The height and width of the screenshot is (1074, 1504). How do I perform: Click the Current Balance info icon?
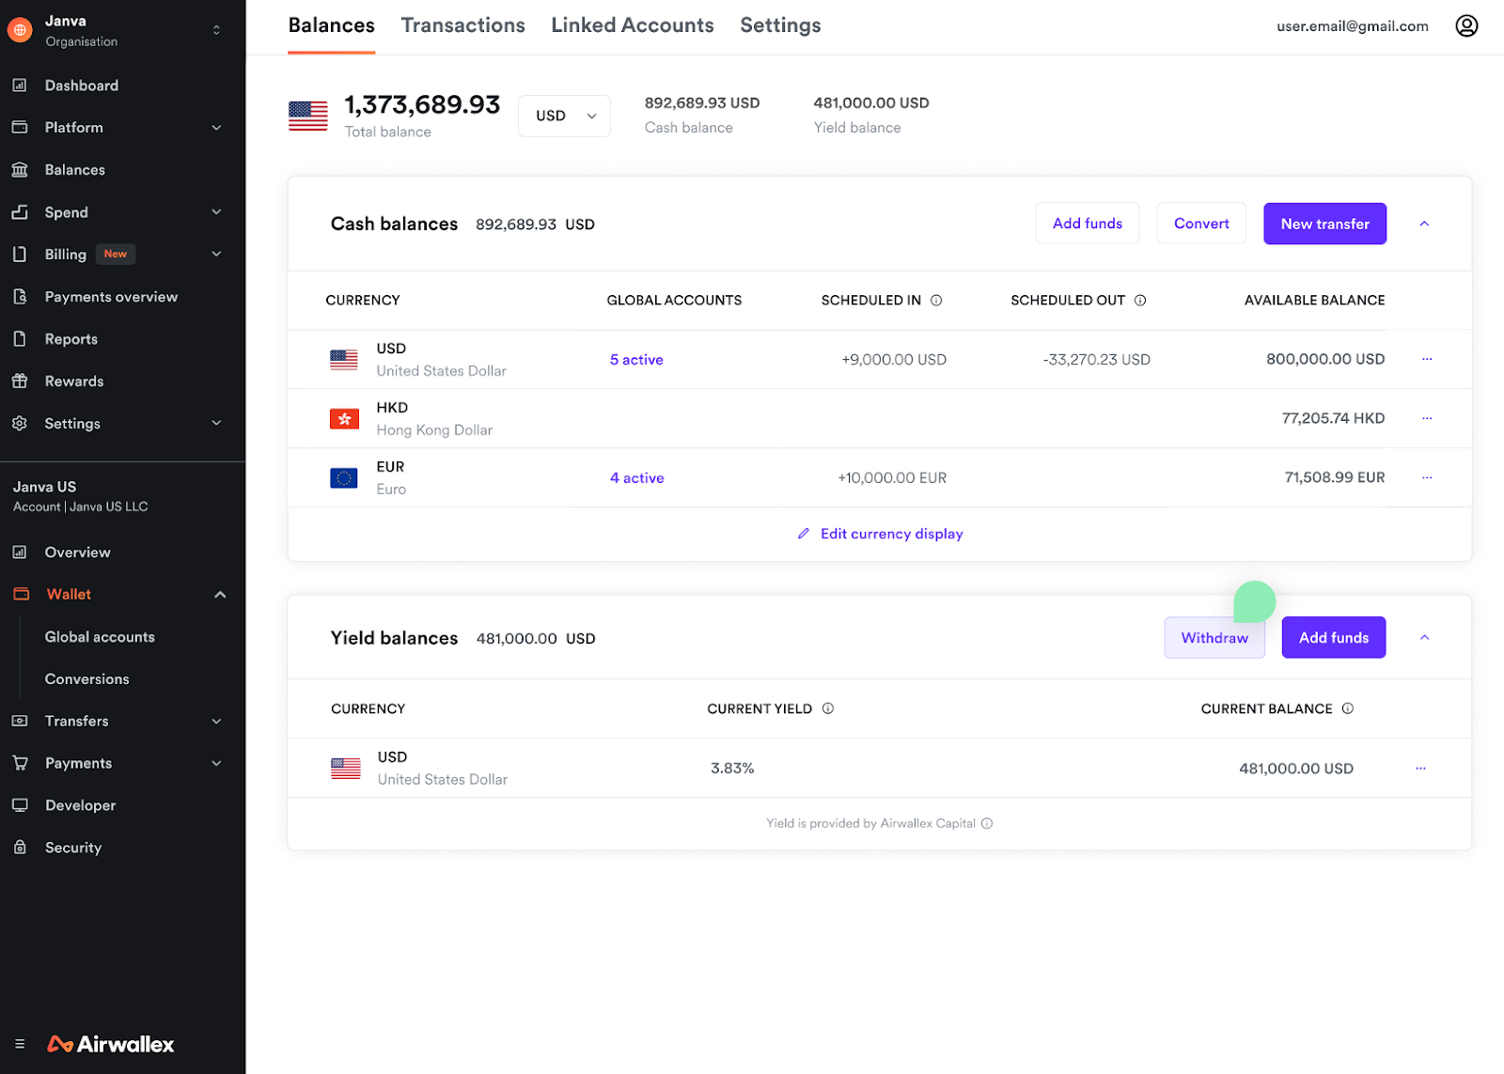1348,708
